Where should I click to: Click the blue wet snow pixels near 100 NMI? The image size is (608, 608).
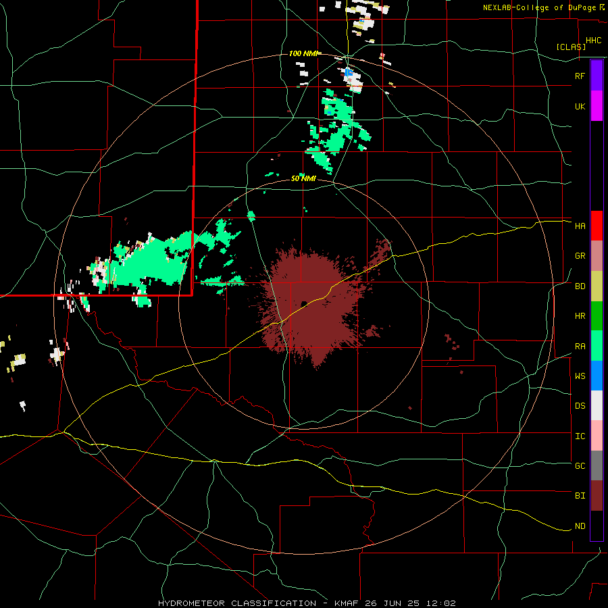pyautogui.click(x=348, y=72)
